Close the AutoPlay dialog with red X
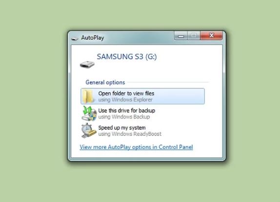 [211, 35]
